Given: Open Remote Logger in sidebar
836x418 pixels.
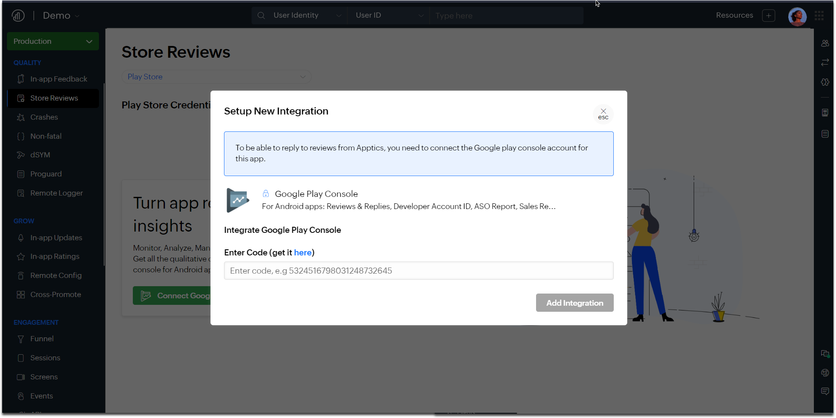Looking at the screenshot, I should pos(53,193).
